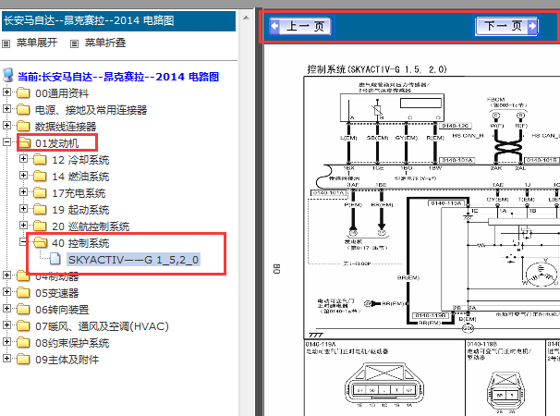Click the folder icon of 17充电系统
Viewport: 560px width, 416px height.
click(40, 192)
